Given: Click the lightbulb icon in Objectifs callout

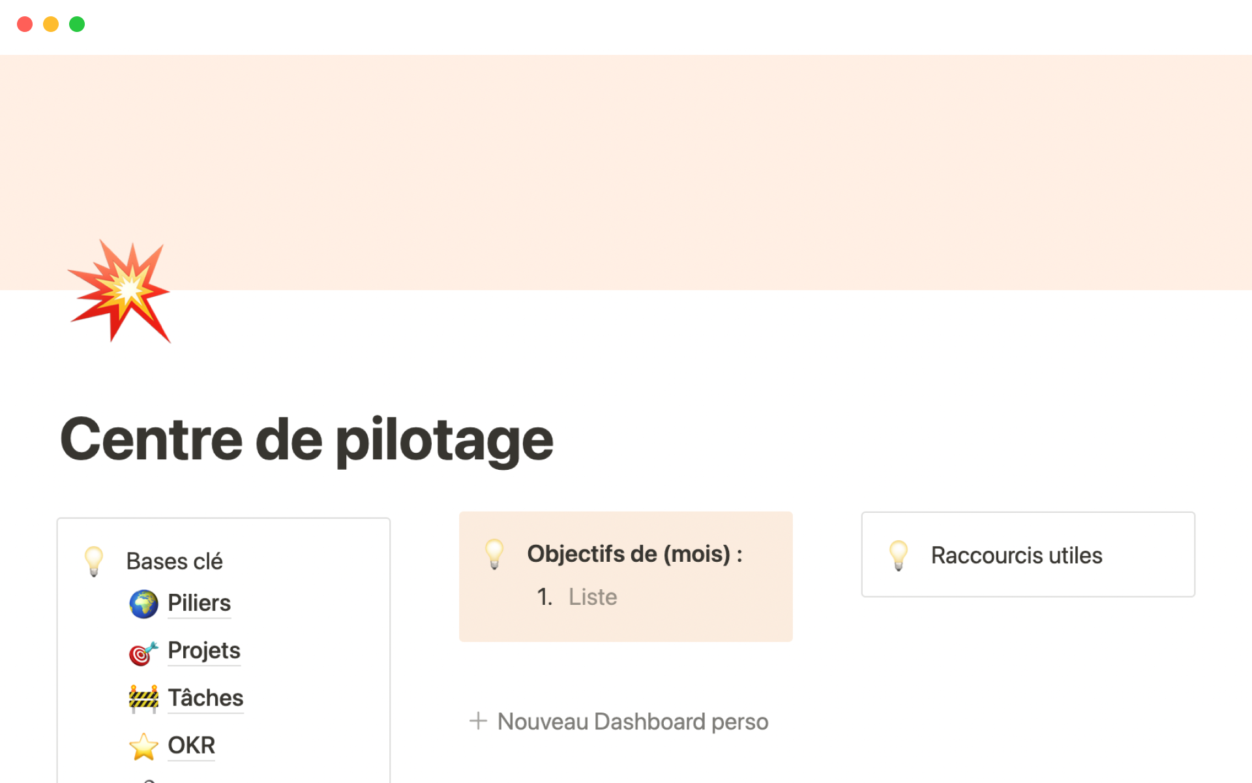Looking at the screenshot, I should [x=494, y=554].
